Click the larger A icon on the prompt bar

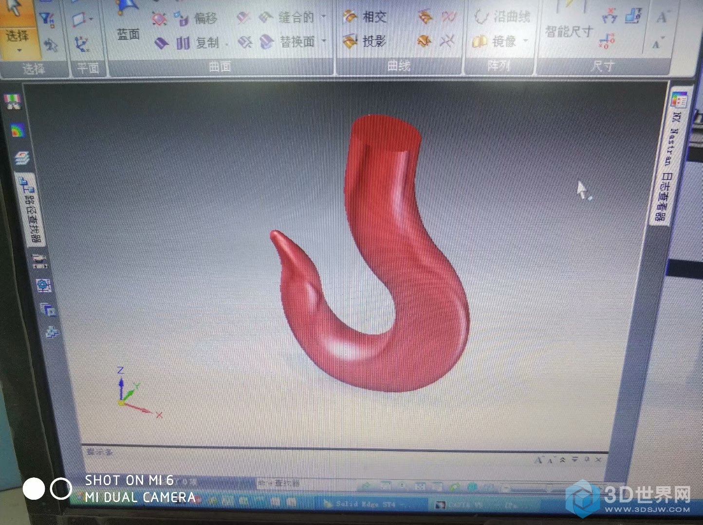538,459
